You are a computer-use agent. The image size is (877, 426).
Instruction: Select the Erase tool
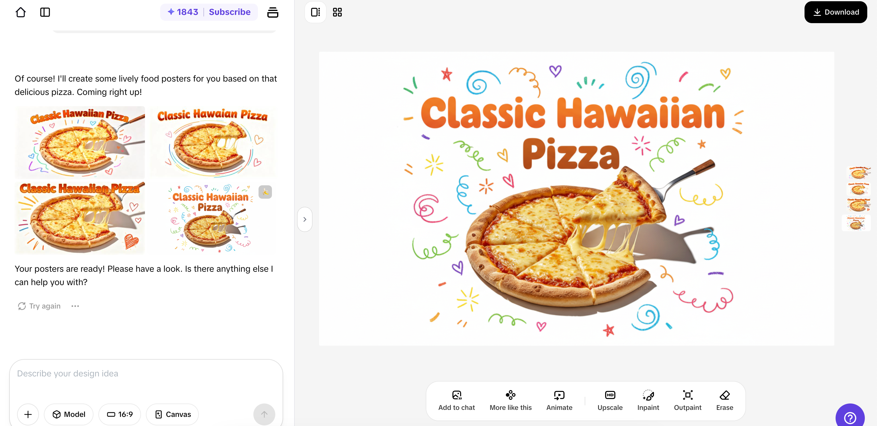(724, 400)
